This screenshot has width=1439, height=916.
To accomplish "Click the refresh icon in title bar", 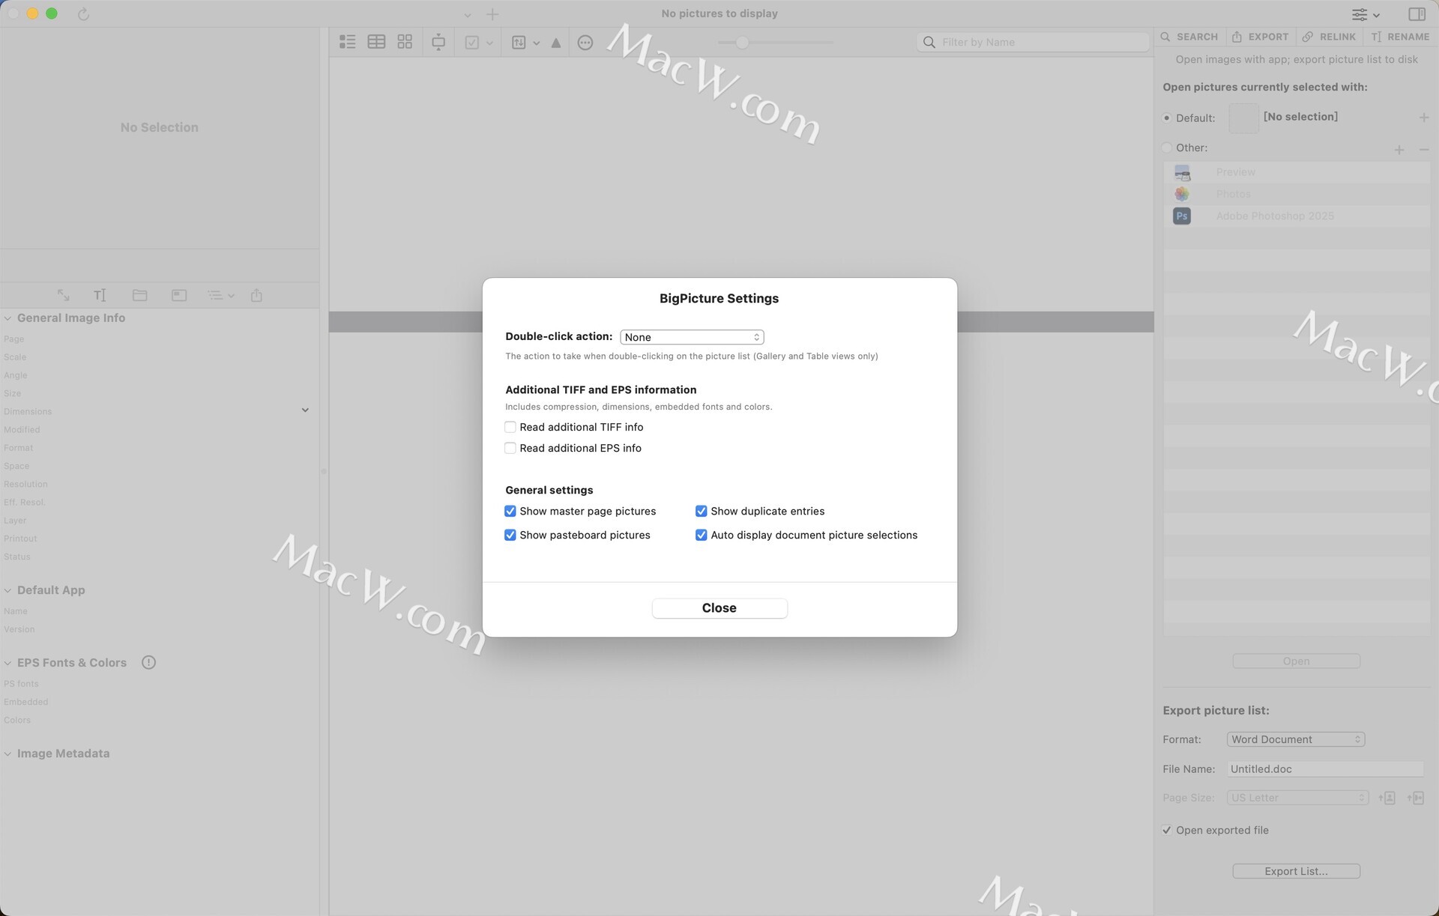I will [x=83, y=13].
